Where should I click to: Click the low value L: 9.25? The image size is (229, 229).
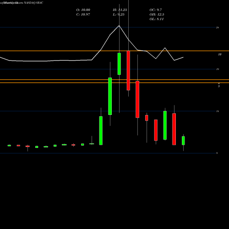pos(119,15)
